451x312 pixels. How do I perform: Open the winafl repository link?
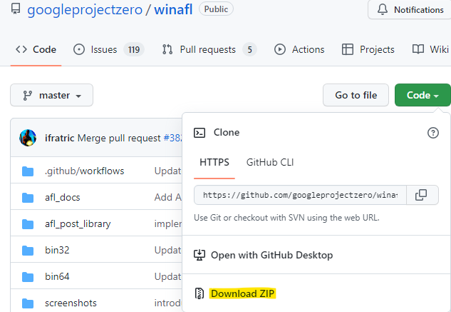click(173, 9)
